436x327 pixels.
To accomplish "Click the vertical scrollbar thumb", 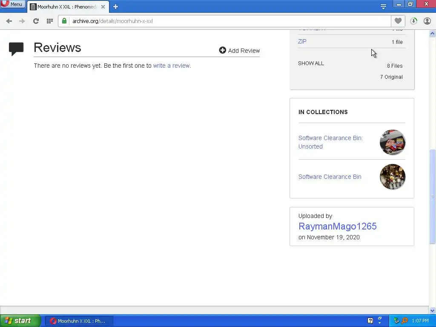I will point(433,196).
